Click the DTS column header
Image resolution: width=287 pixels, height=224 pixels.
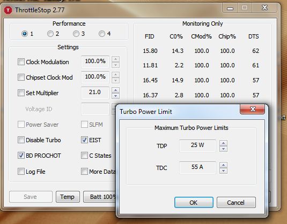[254, 36]
